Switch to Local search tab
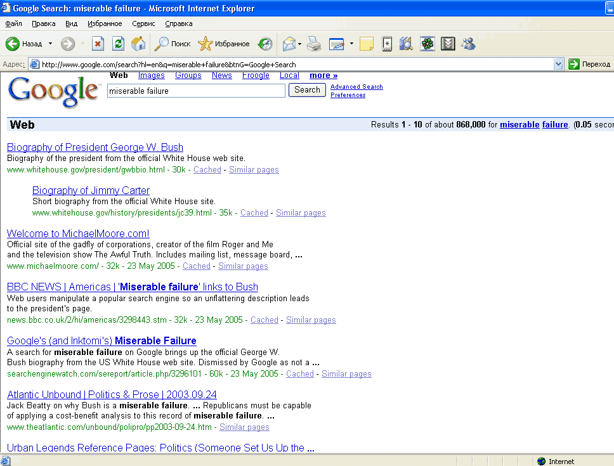614x466 pixels. pyautogui.click(x=289, y=75)
